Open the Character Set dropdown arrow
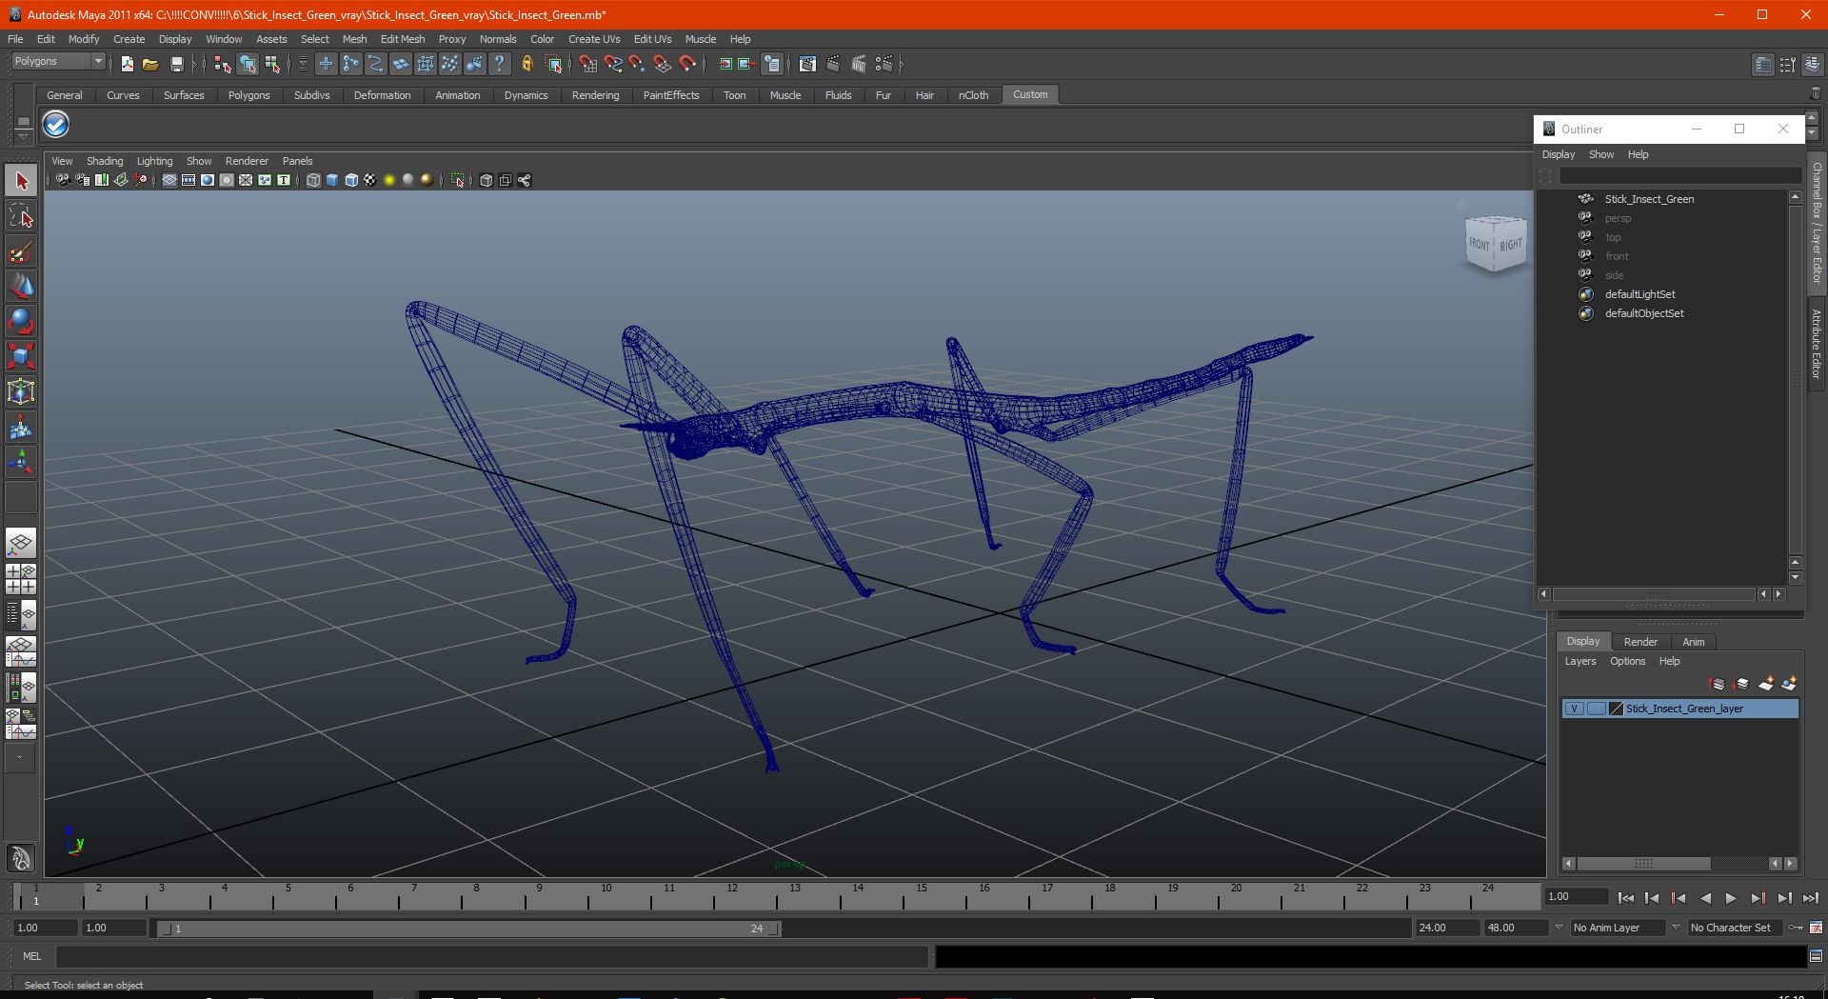 click(x=1676, y=927)
